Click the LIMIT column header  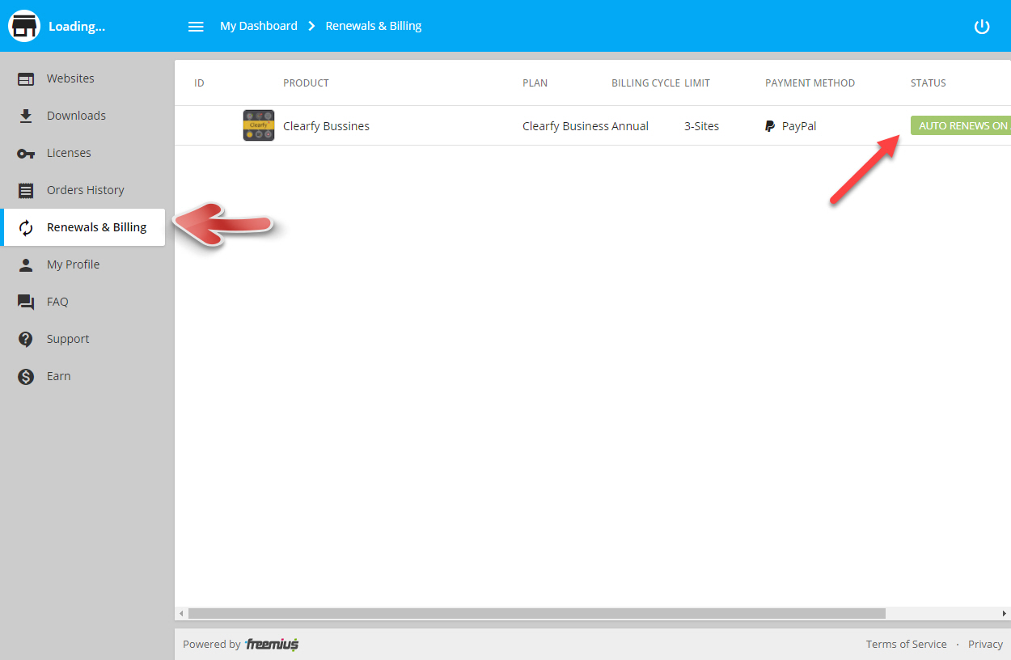[697, 82]
